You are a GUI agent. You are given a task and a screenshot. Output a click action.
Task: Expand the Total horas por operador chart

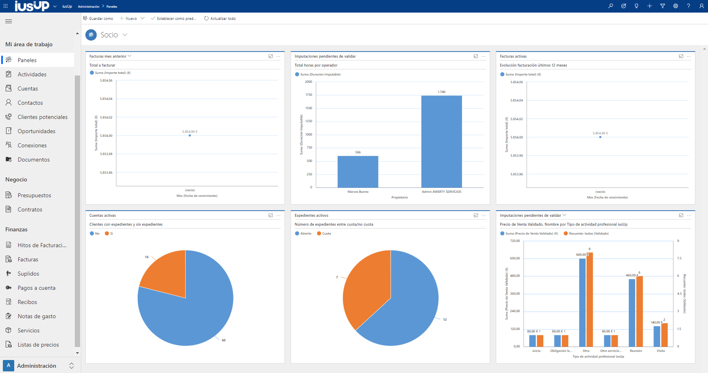(476, 56)
